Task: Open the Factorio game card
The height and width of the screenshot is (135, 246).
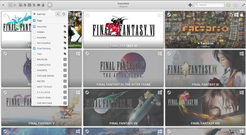Action: (205, 30)
